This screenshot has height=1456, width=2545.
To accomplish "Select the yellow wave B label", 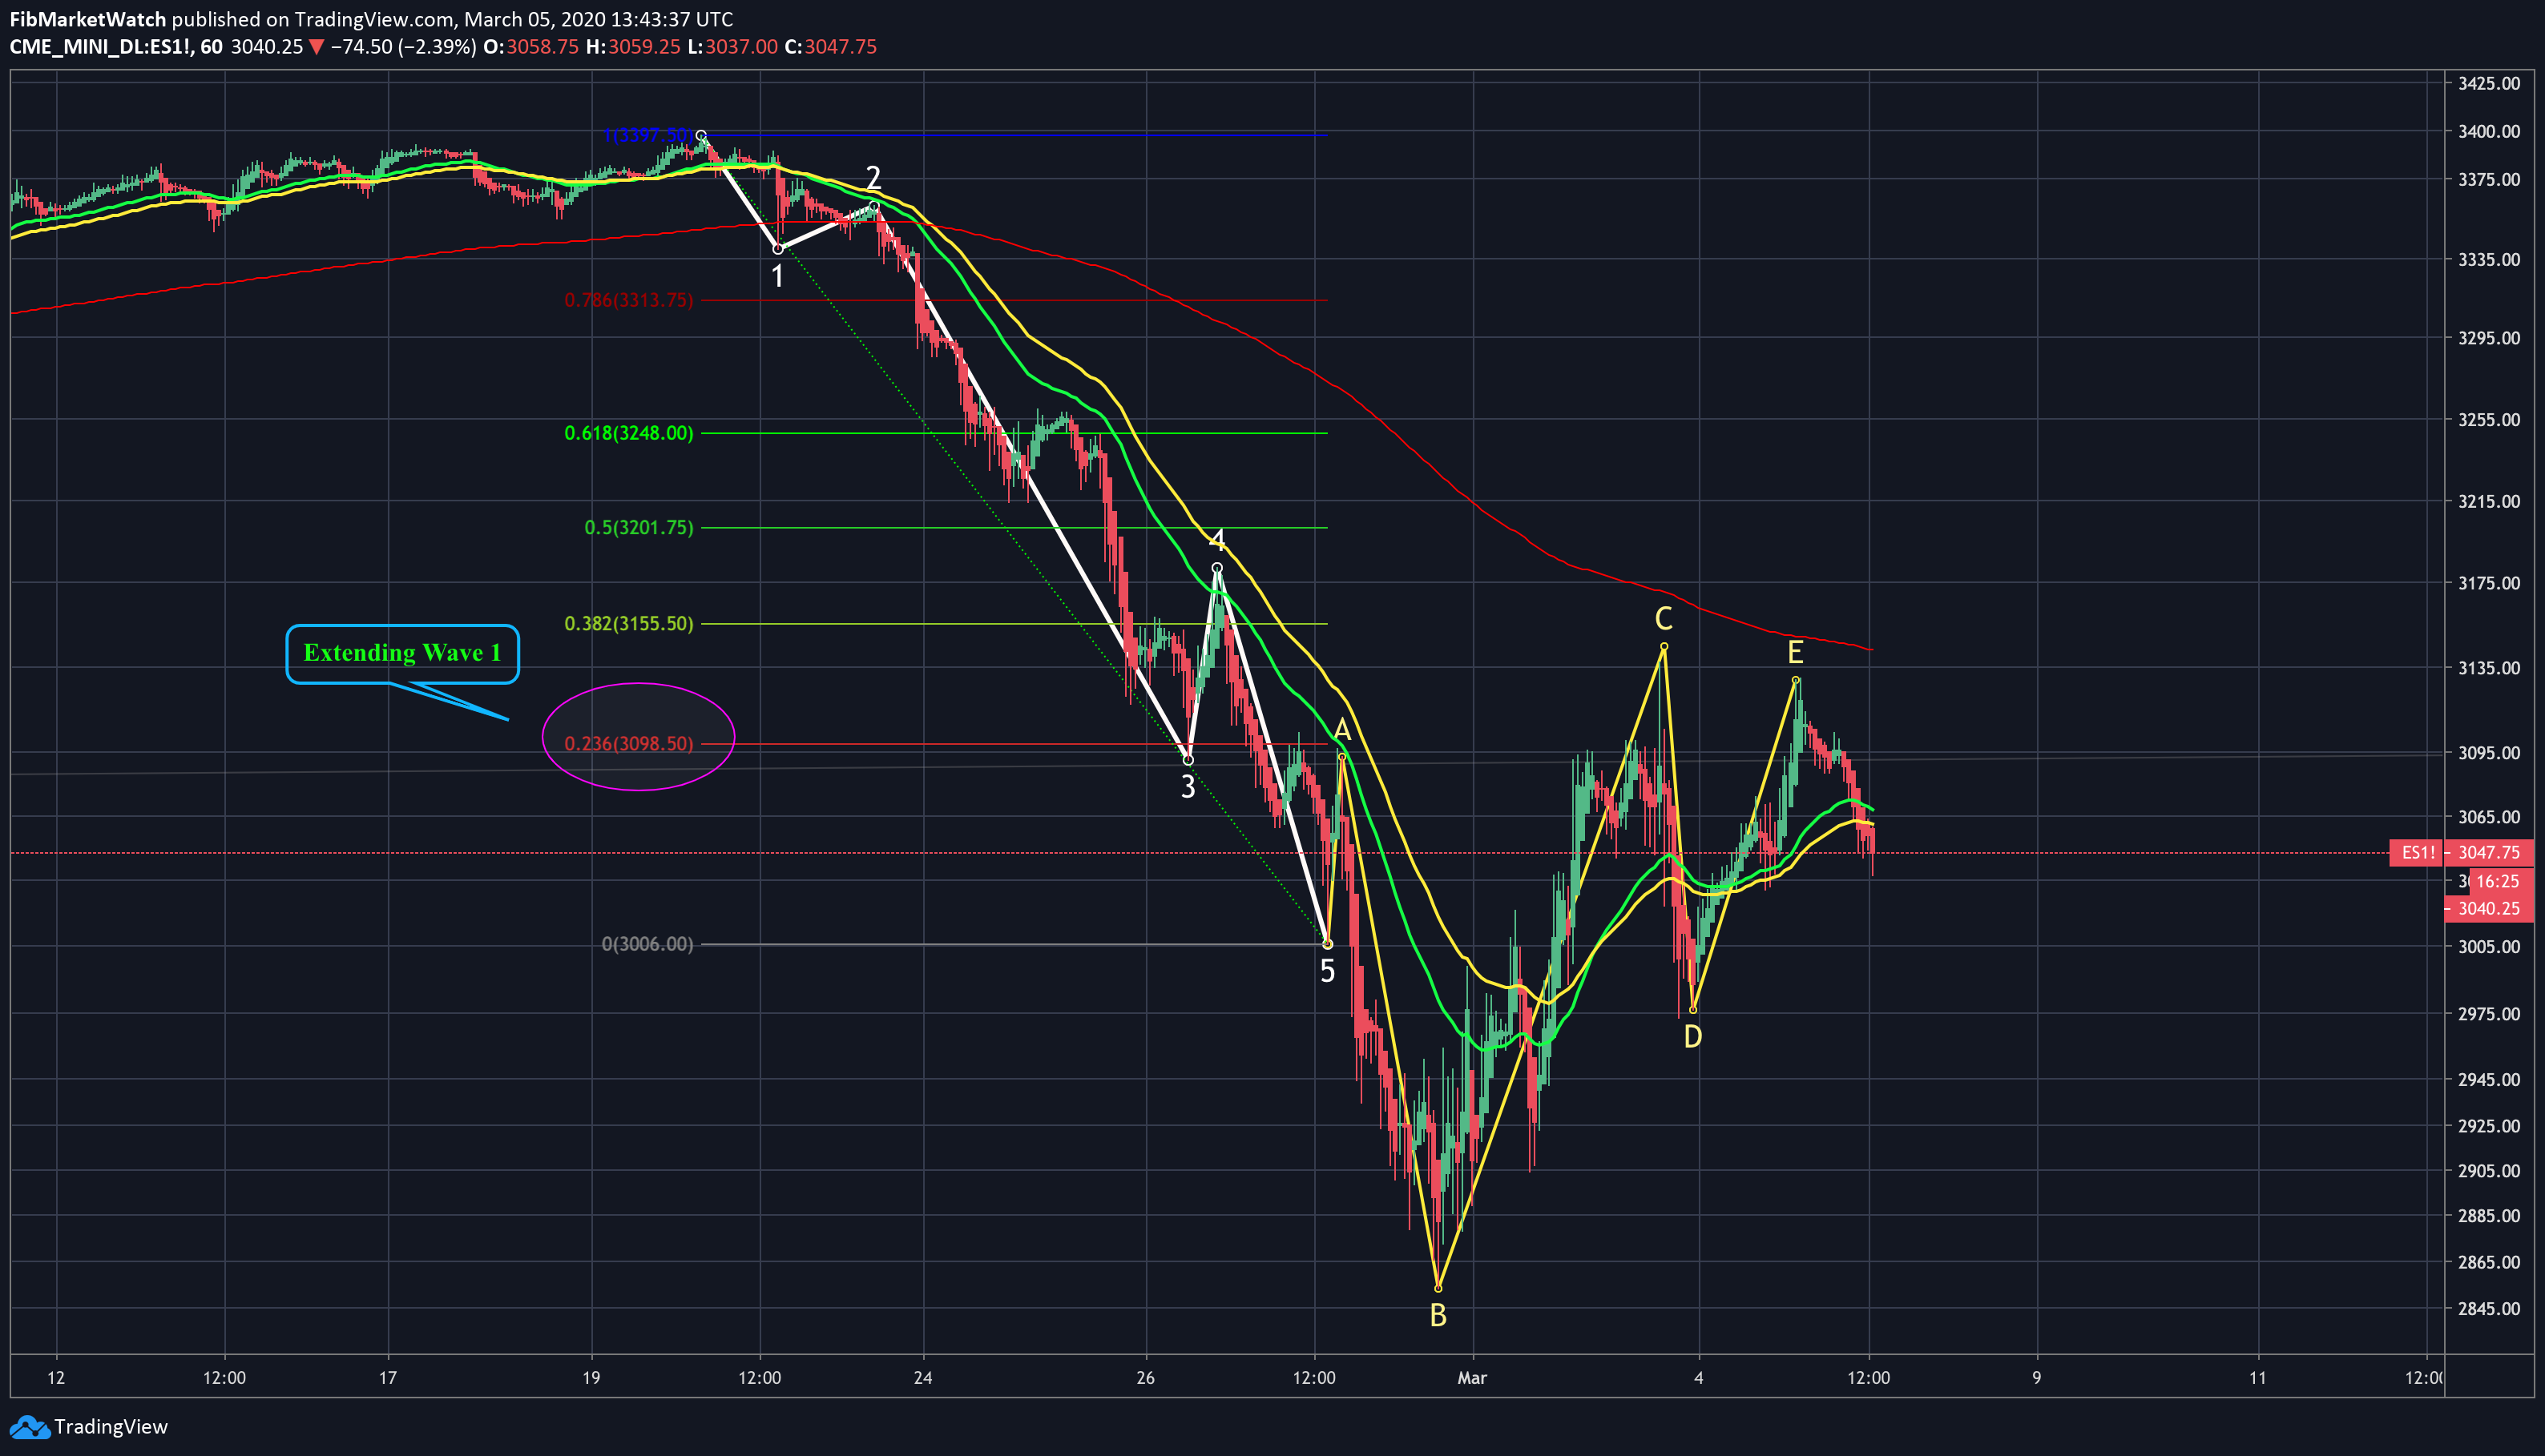I will tap(1438, 1316).
